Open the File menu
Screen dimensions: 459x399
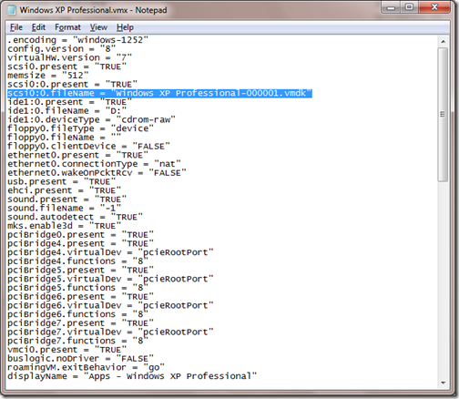pos(16,27)
